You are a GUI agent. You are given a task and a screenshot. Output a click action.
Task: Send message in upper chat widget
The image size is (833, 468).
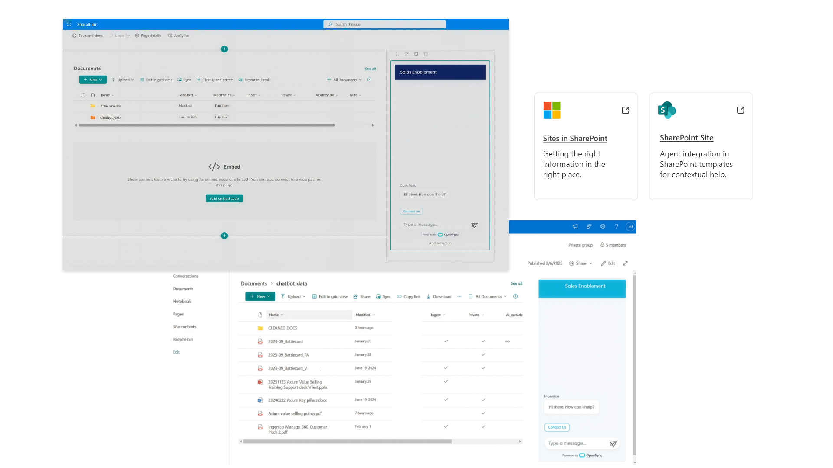(474, 225)
